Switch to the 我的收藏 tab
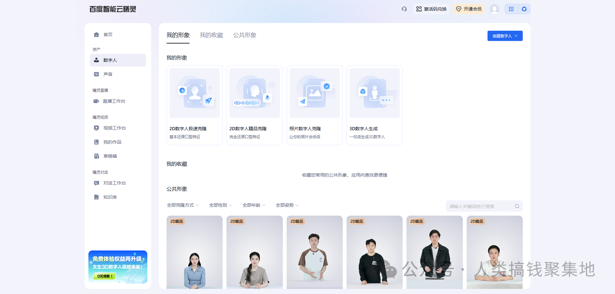The height and width of the screenshot is (294, 615). tap(211, 35)
